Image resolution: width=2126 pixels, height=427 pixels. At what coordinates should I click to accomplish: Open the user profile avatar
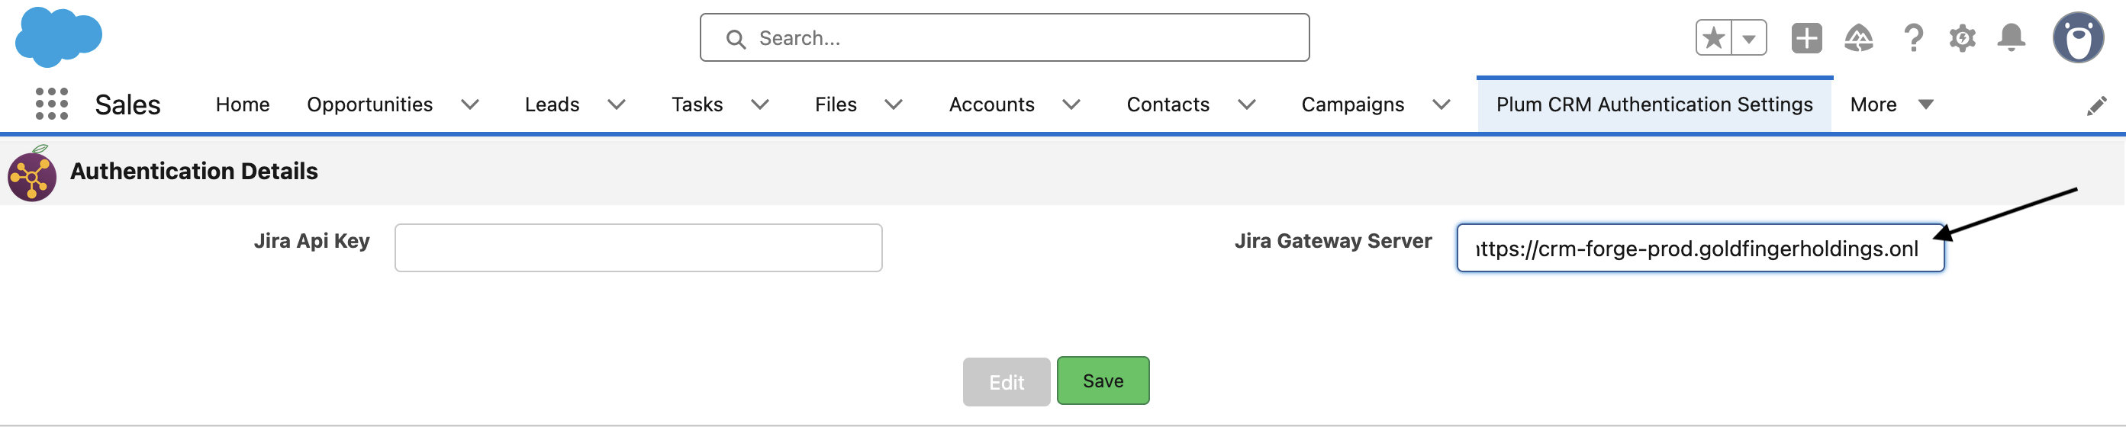(x=2078, y=37)
